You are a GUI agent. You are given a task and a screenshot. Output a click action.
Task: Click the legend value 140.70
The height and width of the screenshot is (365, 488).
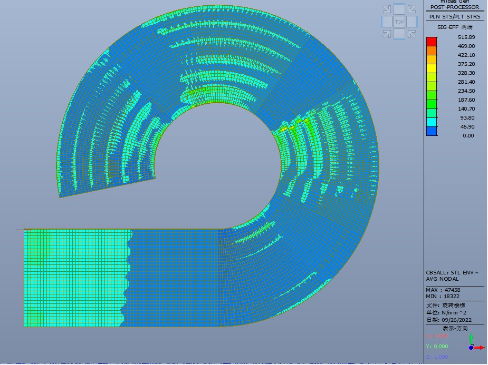coord(466,108)
